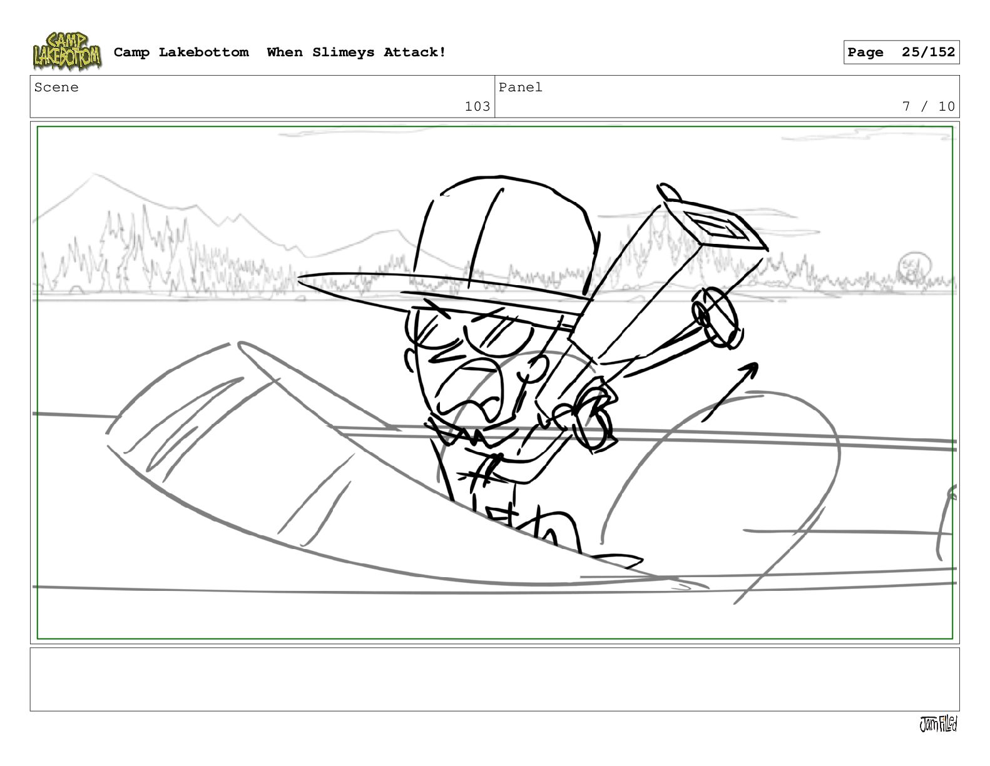Select panel count '7 / 10'
990x766 pixels.
[x=929, y=106]
